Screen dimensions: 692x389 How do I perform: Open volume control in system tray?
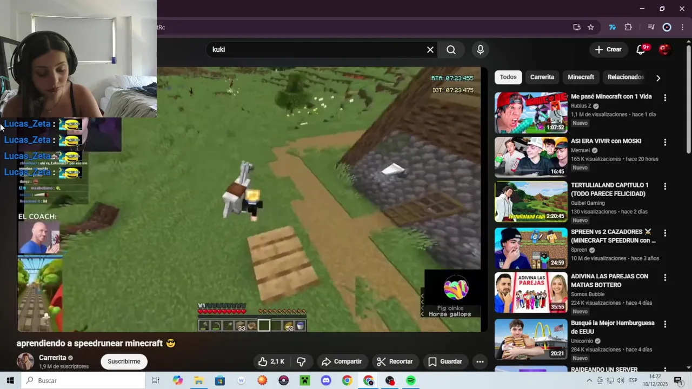(621, 380)
